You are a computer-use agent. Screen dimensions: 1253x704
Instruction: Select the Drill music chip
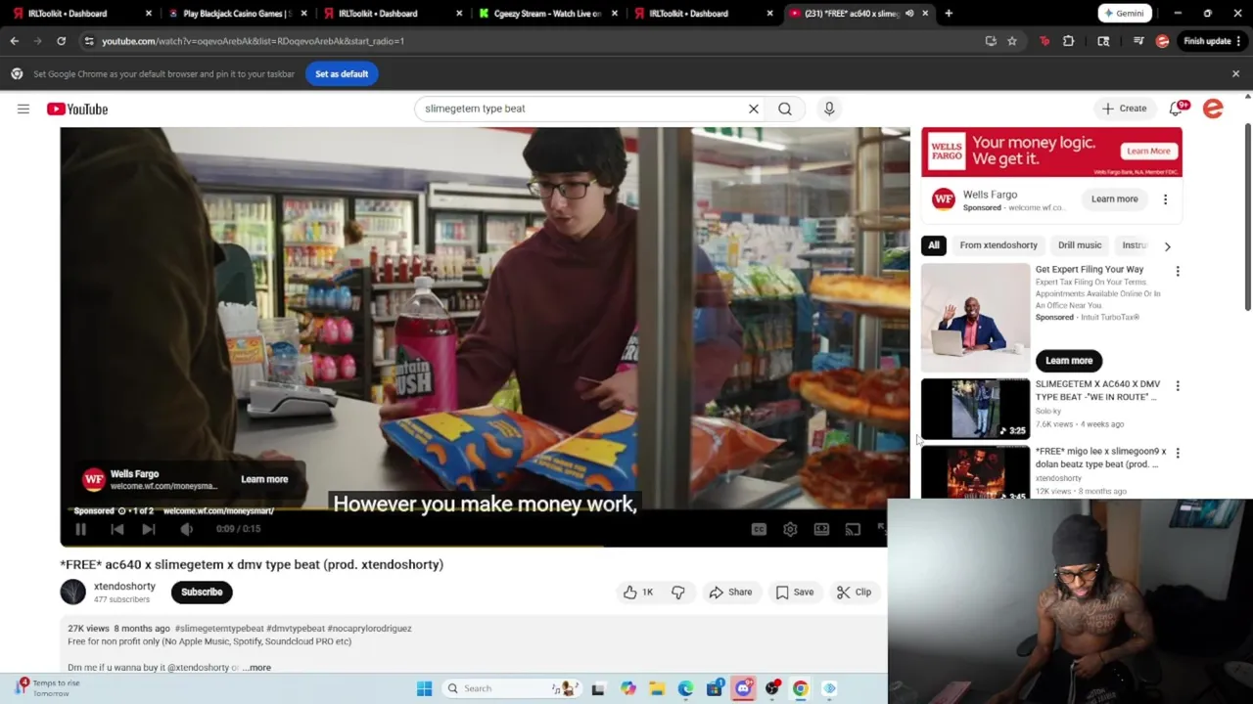click(1080, 245)
